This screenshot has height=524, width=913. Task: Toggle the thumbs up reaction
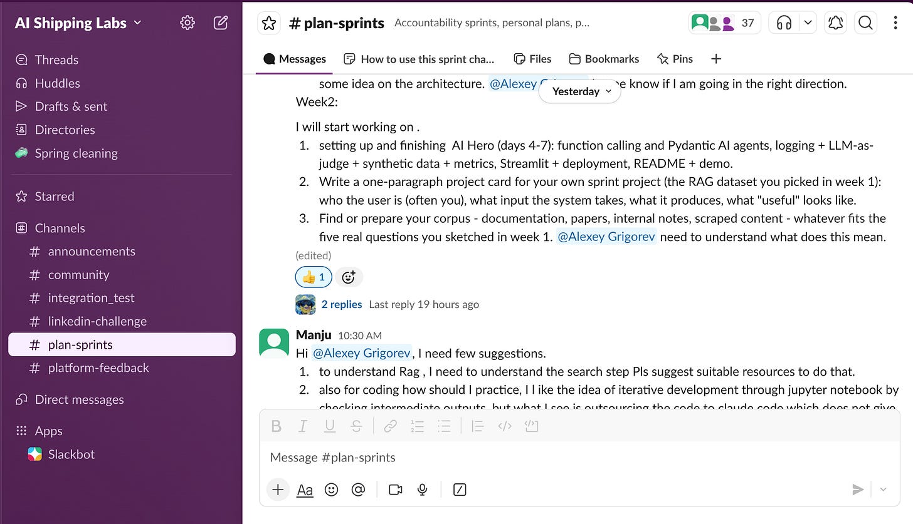coord(314,277)
